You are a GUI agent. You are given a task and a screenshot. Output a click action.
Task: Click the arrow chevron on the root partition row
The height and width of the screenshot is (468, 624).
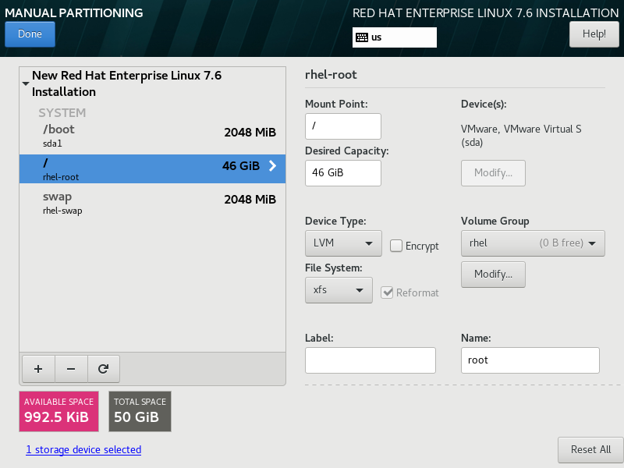coord(272,165)
